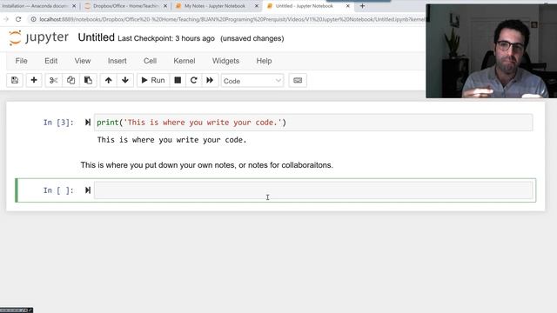
Task: Reload the page
Action: click(x=18, y=19)
